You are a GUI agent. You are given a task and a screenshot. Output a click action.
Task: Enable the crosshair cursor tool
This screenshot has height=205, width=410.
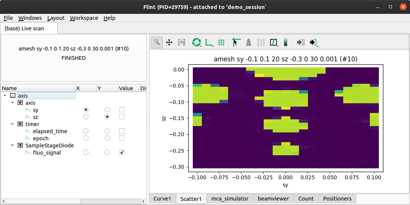pos(236,42)
